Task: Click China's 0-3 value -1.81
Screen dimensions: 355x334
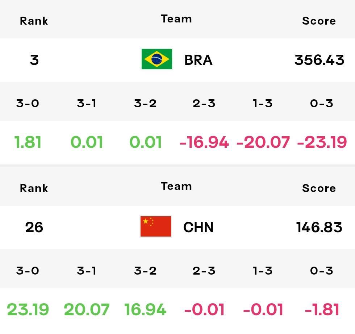Action: 322,309
